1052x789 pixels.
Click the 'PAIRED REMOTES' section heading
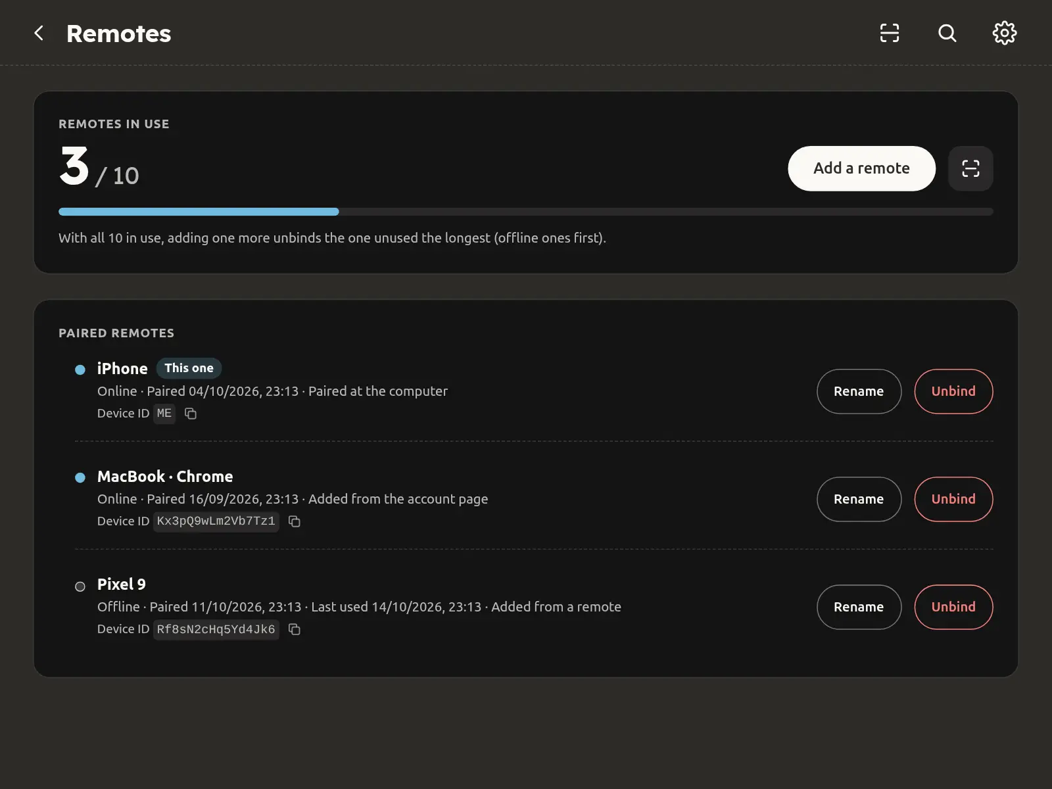click(x=116, y=333)
